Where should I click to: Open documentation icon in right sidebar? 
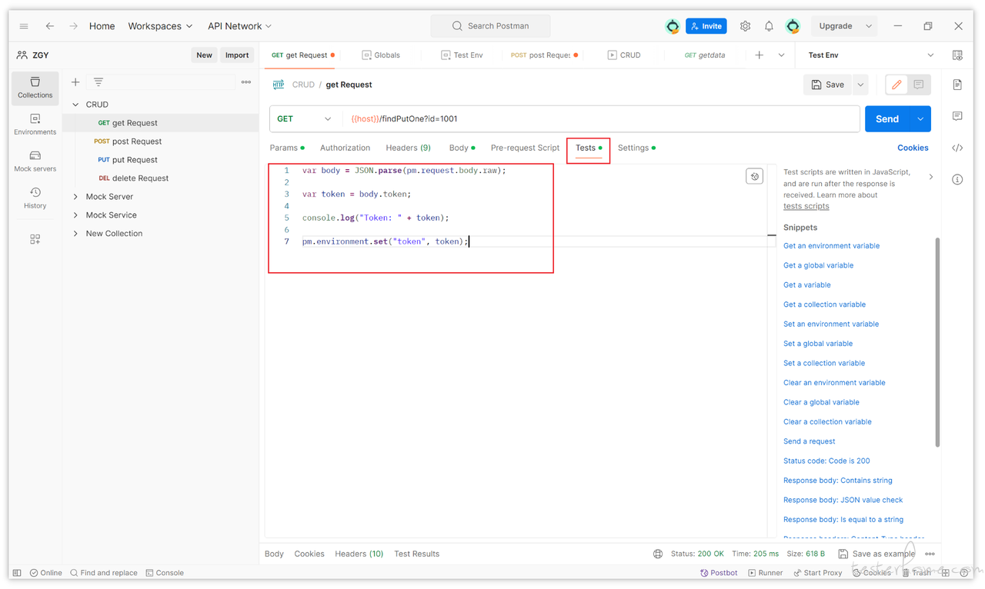point(957,85)
